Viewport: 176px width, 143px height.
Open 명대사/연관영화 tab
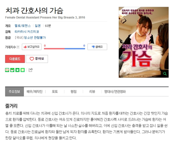click(115, 92)
